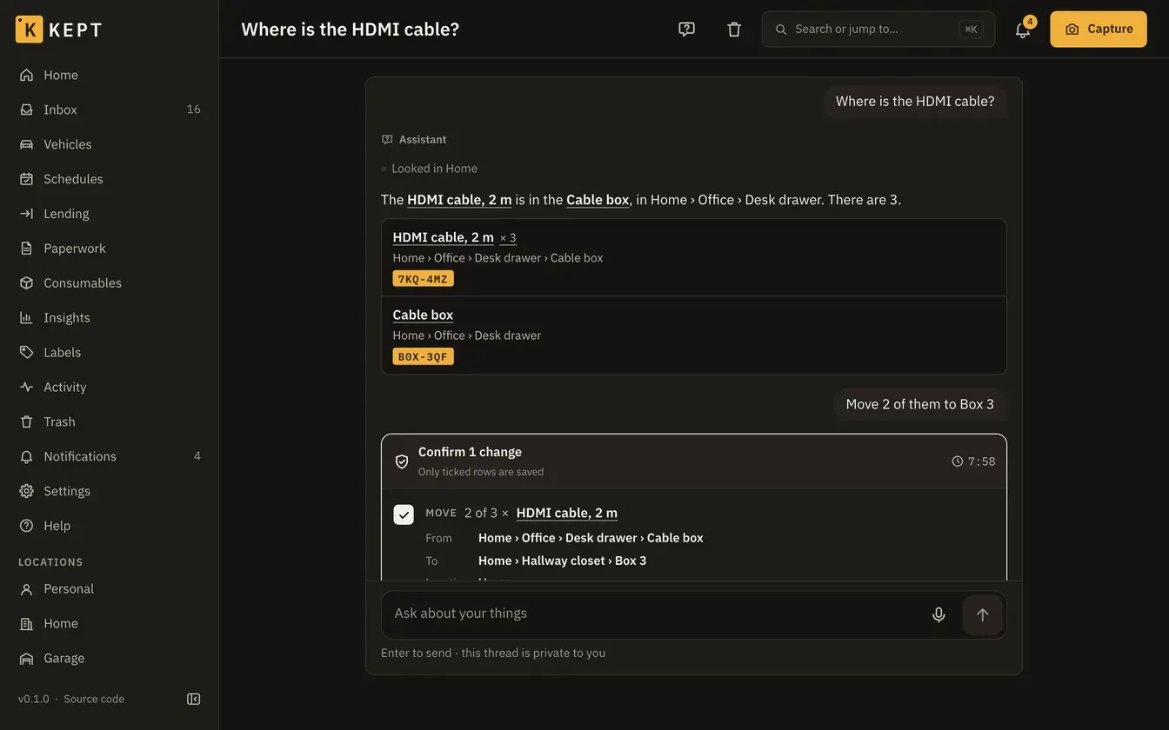The width and height of the screenshot is (1169, 730).
Task: Open the HDMI cable, 2 m result card title
Action: [x=444, y=237]
